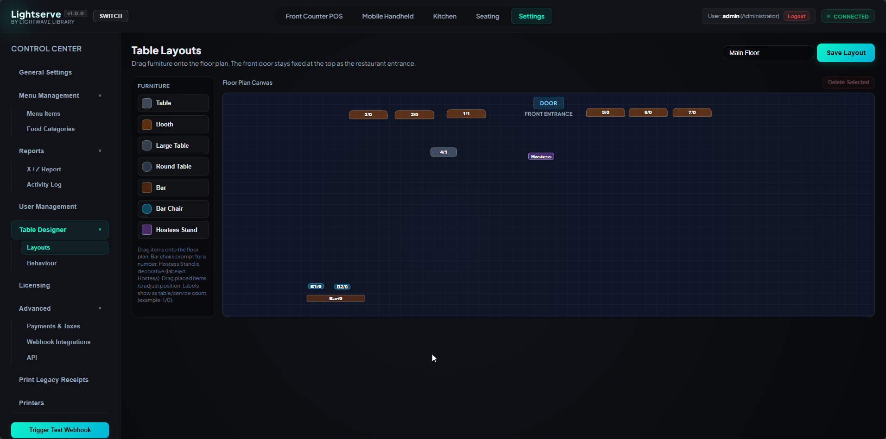Choose the Bar furniture swatch icon
Screen dimensions: 886x439
coord(147,188)
